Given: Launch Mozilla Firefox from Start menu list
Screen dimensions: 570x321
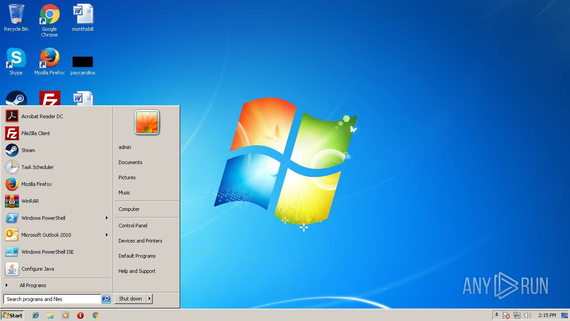Looking at the screenshot, I should pyautogui.click(x=57, y=184).
